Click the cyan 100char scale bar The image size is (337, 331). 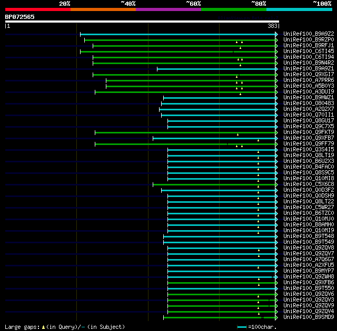pyautogui.click(x=242, y=327)
